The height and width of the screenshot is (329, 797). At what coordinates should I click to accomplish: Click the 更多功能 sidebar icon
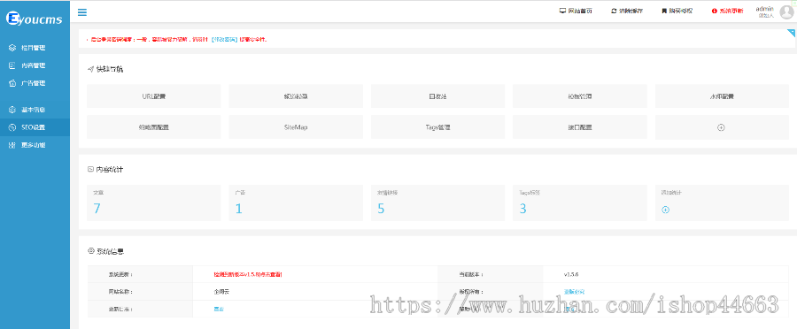tap(12, 145)
